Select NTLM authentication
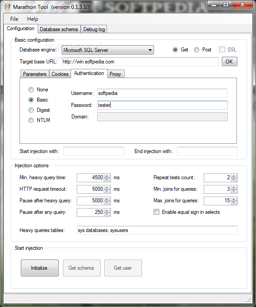Viewport: 256px width, 307px height. [31, 120]
